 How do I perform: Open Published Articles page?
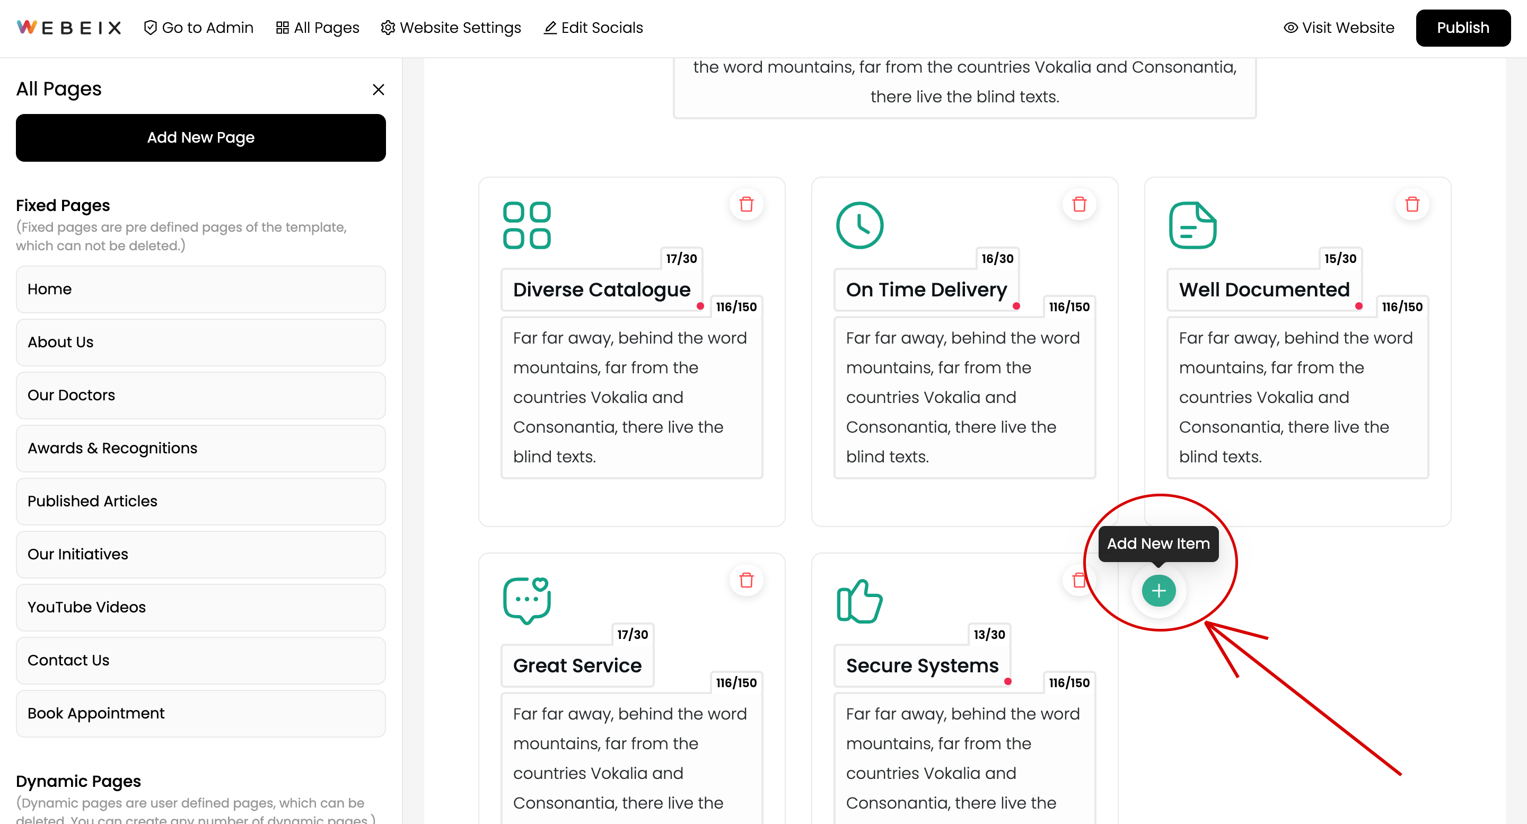point(200,502)
